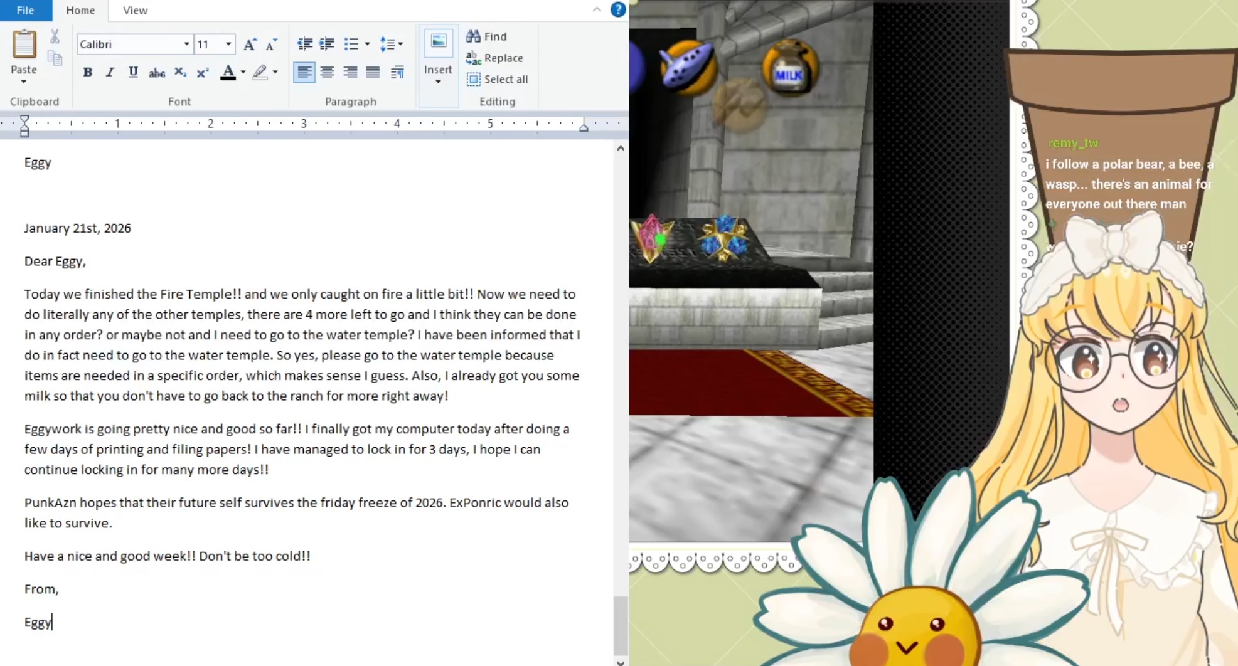The image size is (1238, 666).
Task: Click the Select all text label
Action: click(506, 79)
